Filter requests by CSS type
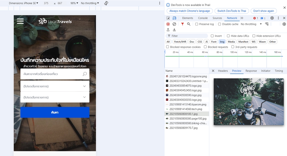The image size is (287, 156). click(x=200, y=42)
